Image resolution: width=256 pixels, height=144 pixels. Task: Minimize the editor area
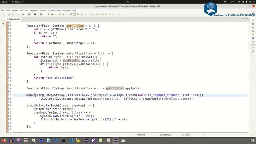tap(244, 19)
